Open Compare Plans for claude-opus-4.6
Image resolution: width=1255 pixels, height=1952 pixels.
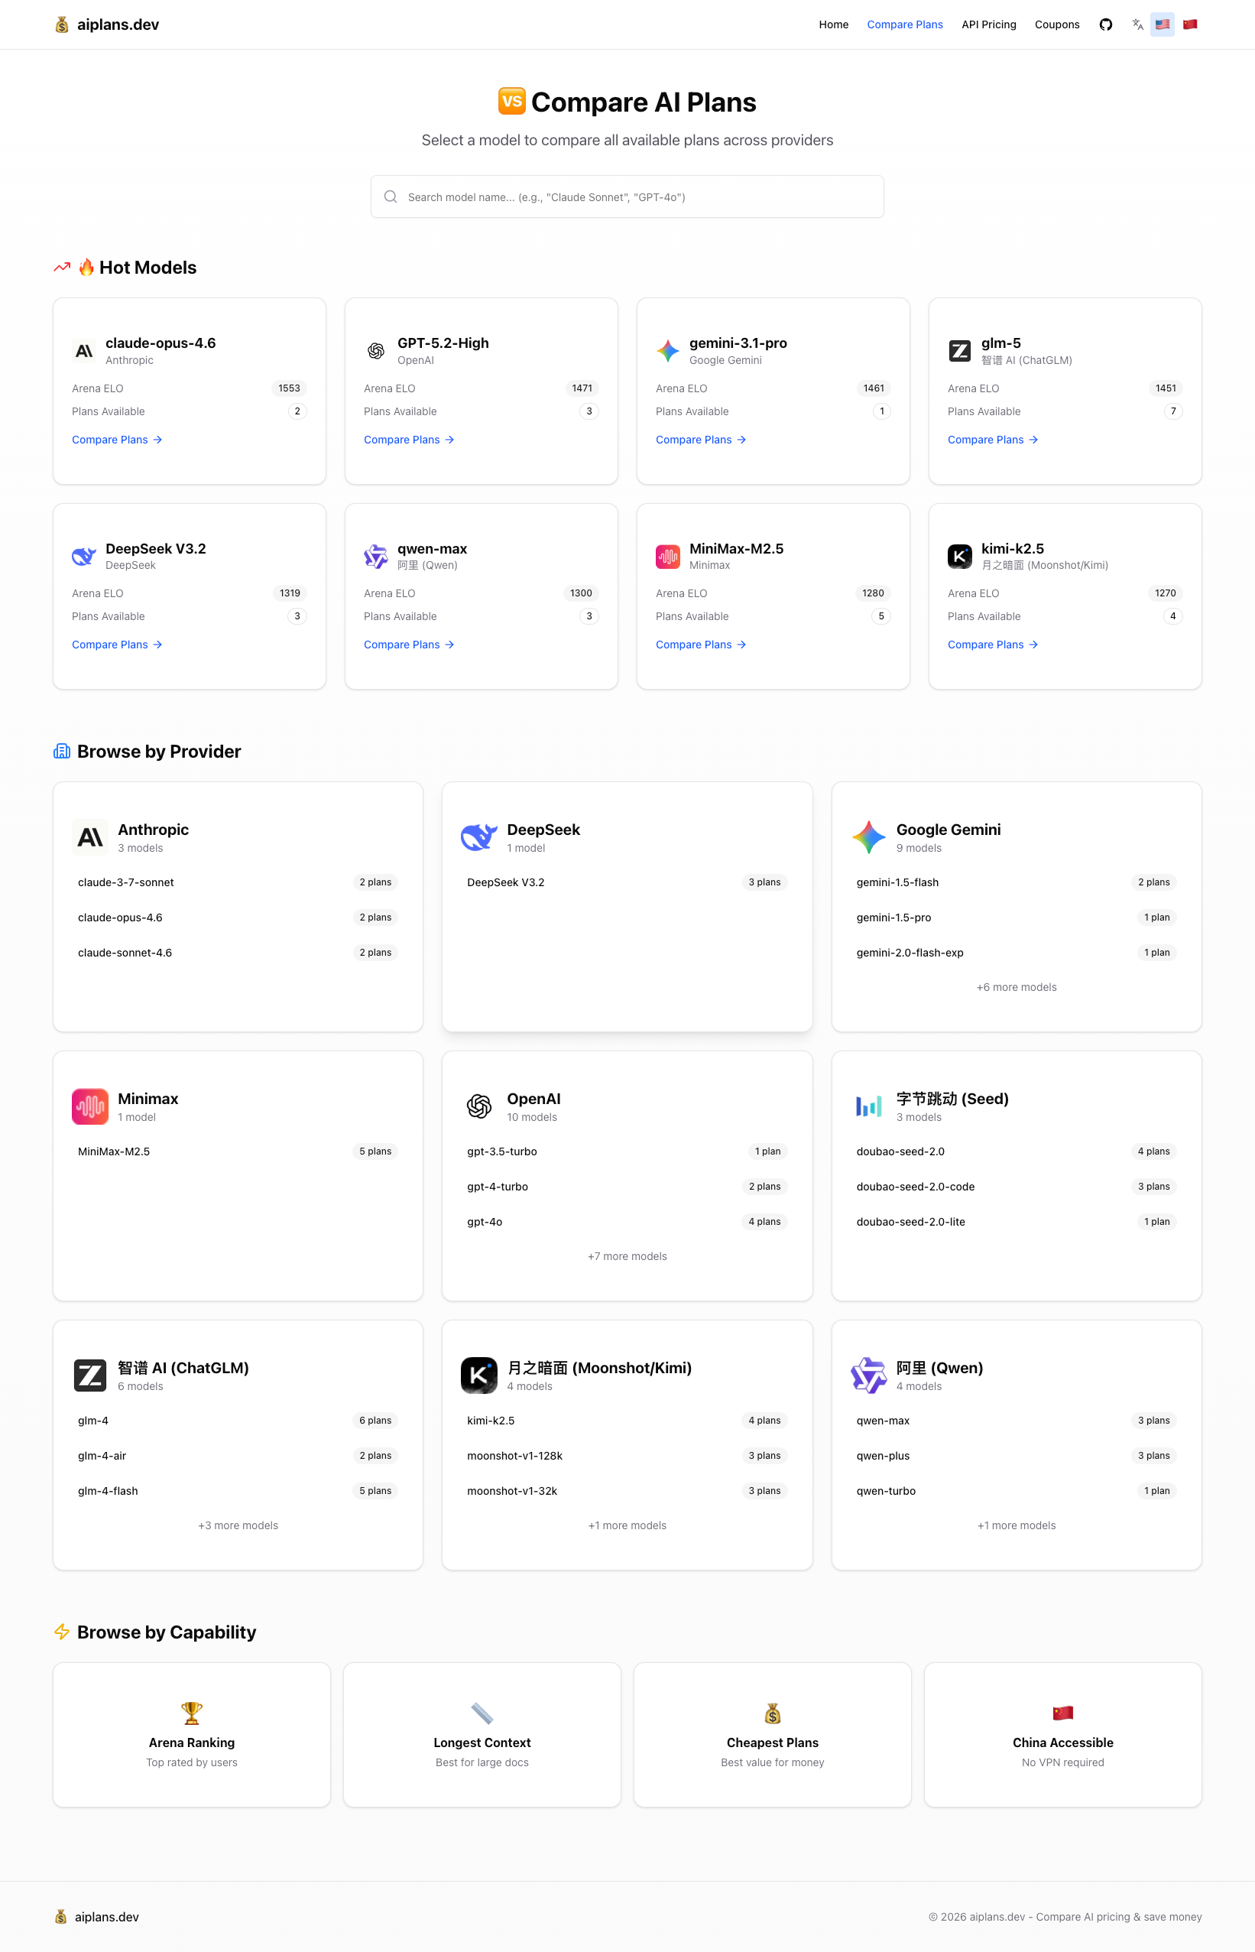click(116, 440)
